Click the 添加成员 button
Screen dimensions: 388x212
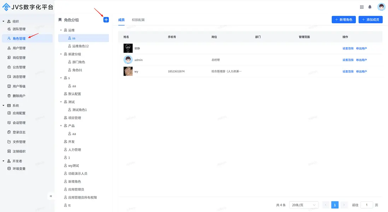pyautogui.click(x=370, y=19)
